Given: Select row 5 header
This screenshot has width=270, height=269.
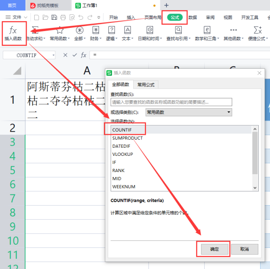Looking at the screenshot, I should 13,170.
